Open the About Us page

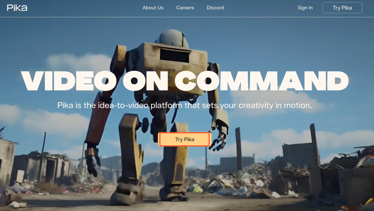pos(153,8)
